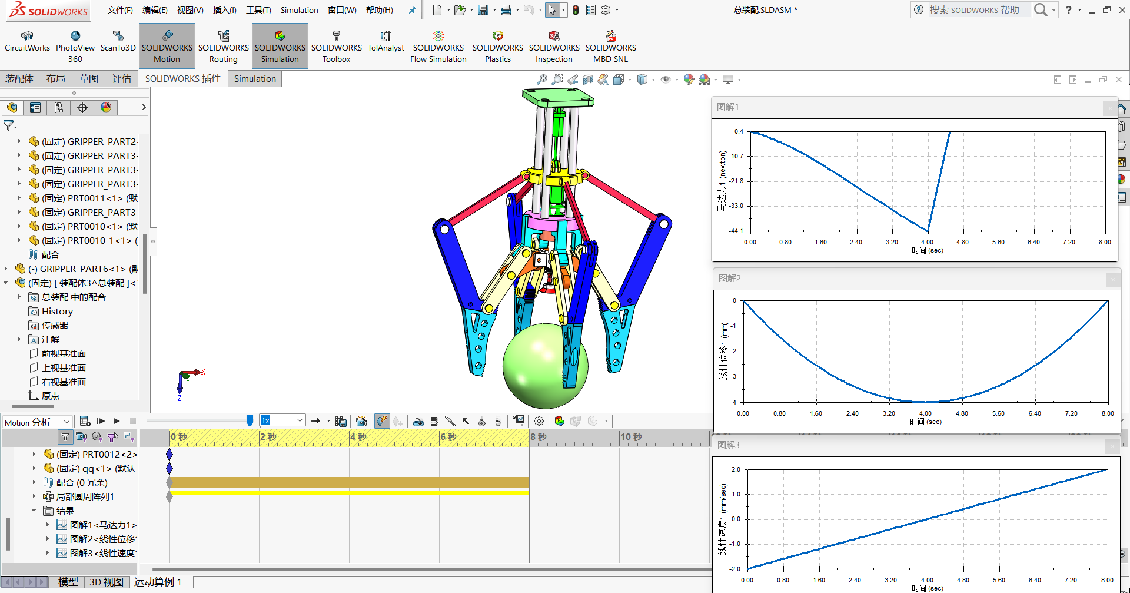Expand the GRIPPER_PART6<1> tree node
Image resolution: width=1130 pixels, height=593 pixels.
coord(6,269)
